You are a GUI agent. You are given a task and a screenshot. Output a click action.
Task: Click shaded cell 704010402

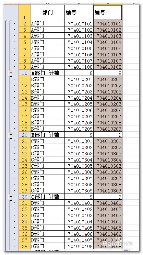coord(108,209)
